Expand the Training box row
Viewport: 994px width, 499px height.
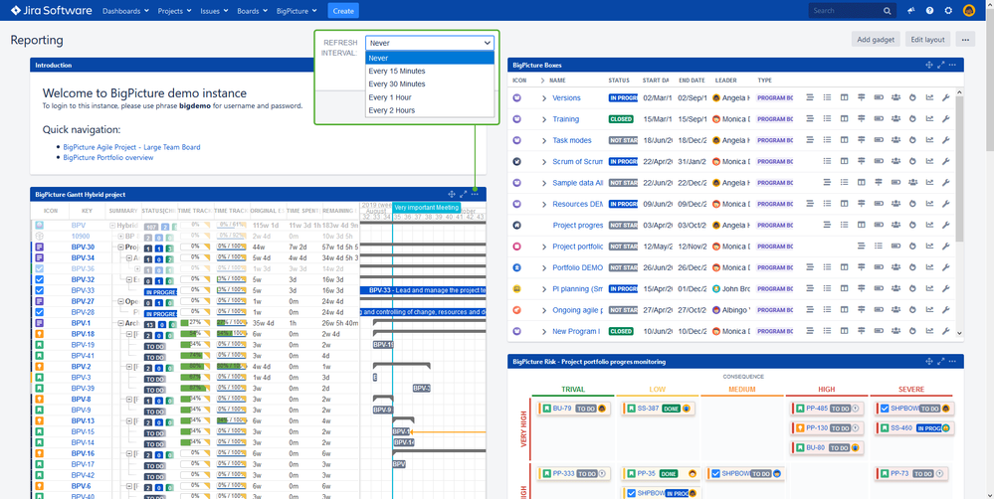pyautogui.click(x=543, y=119)
